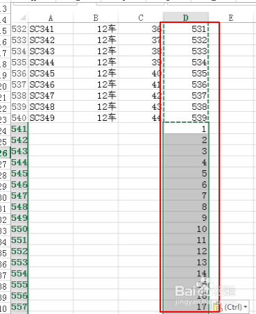The height and width of the screenshot is (314, 256).
Task: Click column D cell with value 7
Action: pyautogui.click(x=186, y=195)
